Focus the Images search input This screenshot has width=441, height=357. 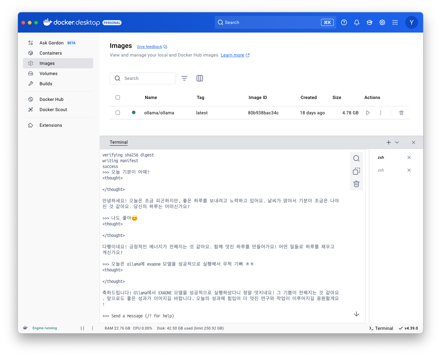143,78
